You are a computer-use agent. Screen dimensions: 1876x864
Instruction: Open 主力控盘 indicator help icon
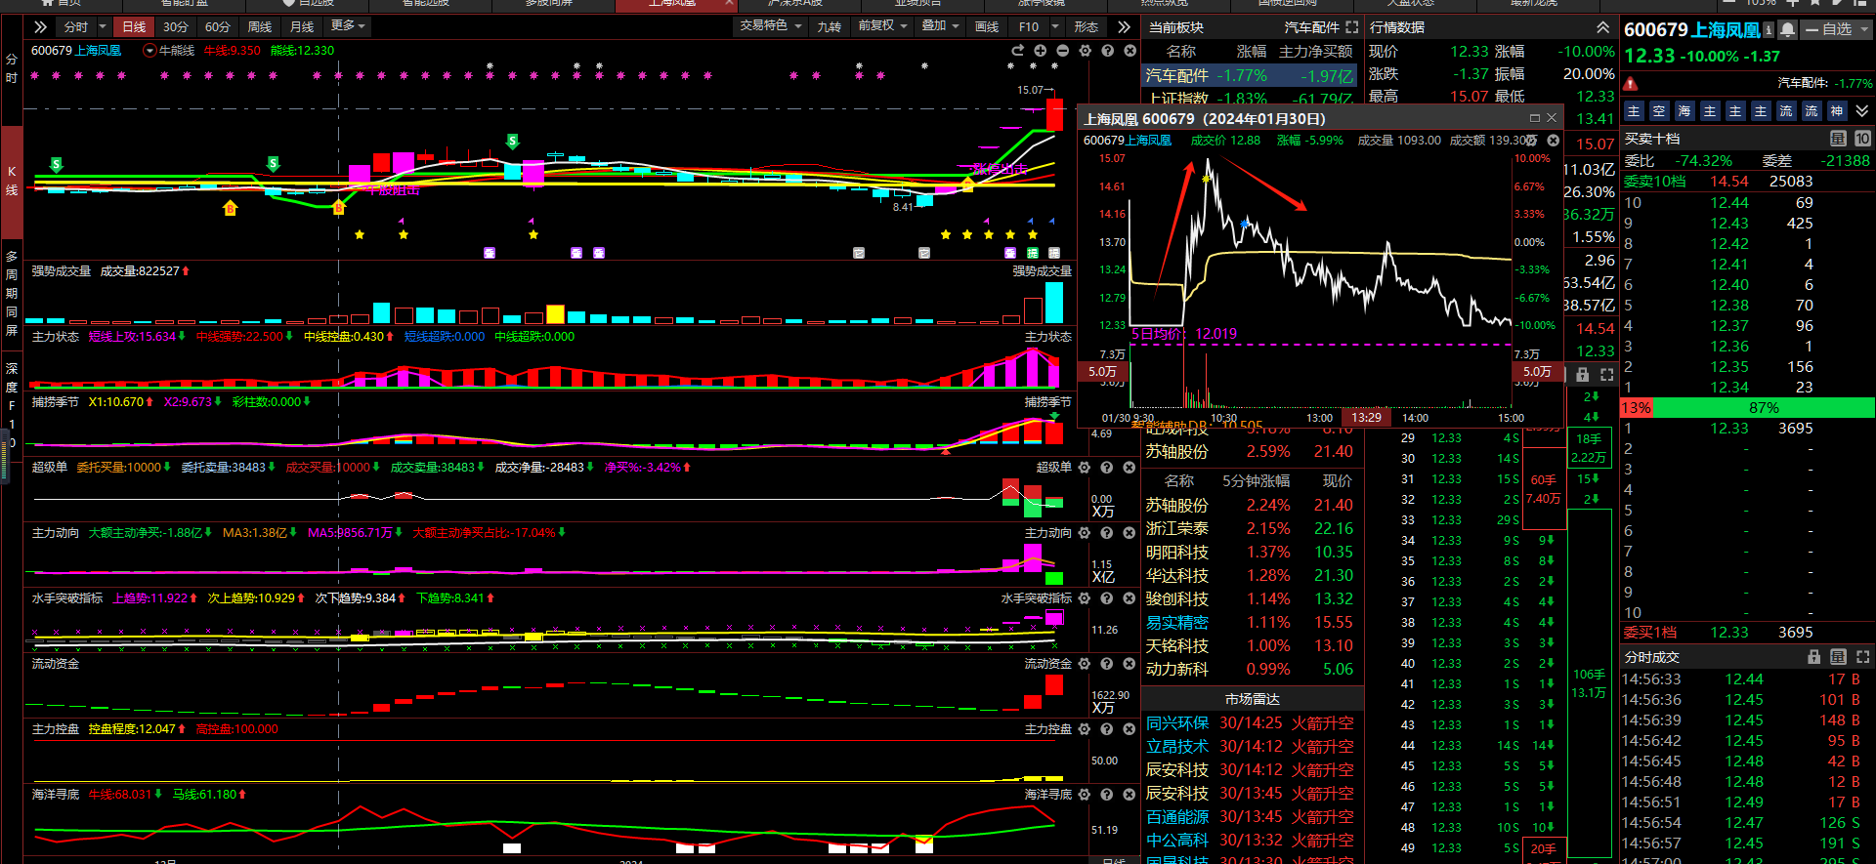(x=1106, y=729)
